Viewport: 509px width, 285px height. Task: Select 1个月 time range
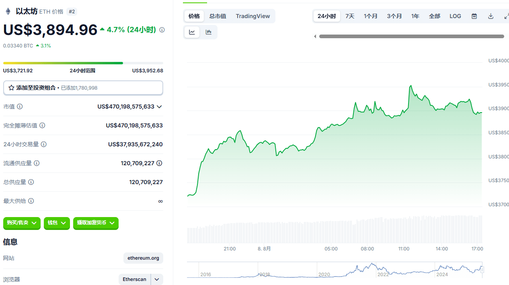(371, 16)
